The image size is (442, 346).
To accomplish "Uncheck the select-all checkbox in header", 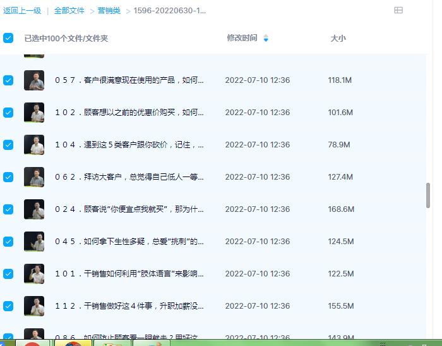I will click(8, 38).
